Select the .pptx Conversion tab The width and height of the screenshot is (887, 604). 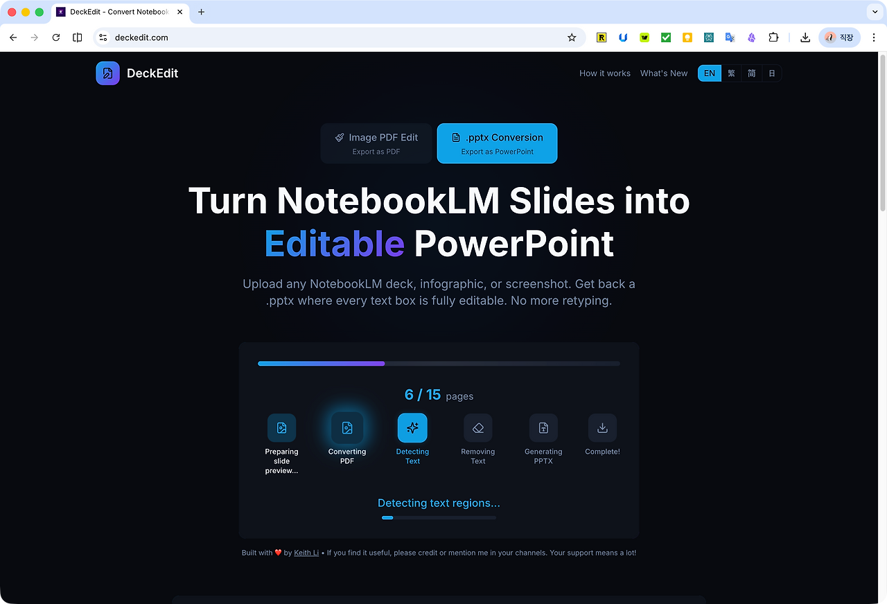pos(497,143)
